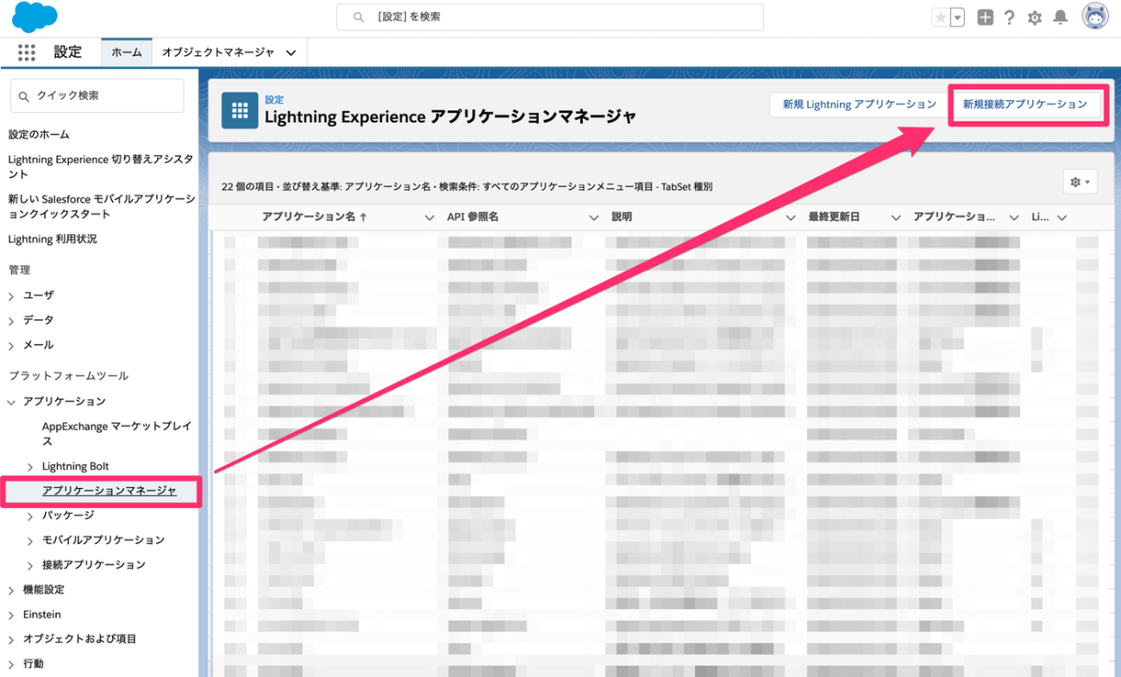The image size is (1121, 677).
Task: Click the 設定 breadcrumb link in header
Action: [x=274, y=99]
